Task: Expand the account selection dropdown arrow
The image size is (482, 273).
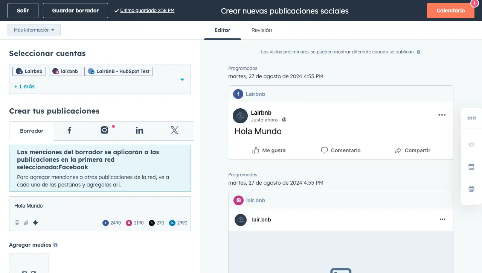Action: pyautogui.click(x=182, y=79)
